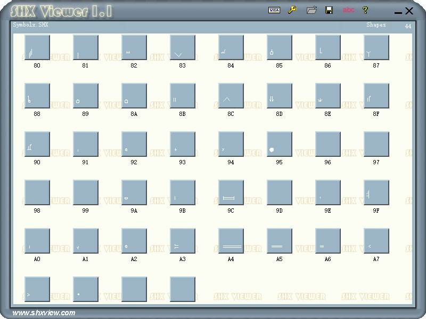Screen dimensions: 426x319
Task: Open an SHX file with the folder icon
Action: pyautogui.click(x=312, y=10)
